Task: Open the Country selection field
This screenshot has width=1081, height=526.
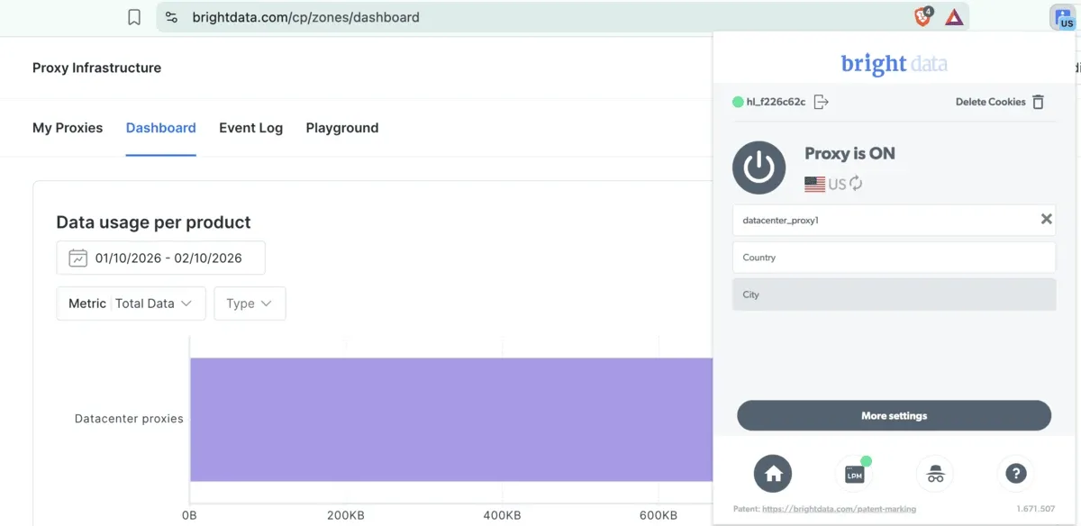Action: [894, 257]
